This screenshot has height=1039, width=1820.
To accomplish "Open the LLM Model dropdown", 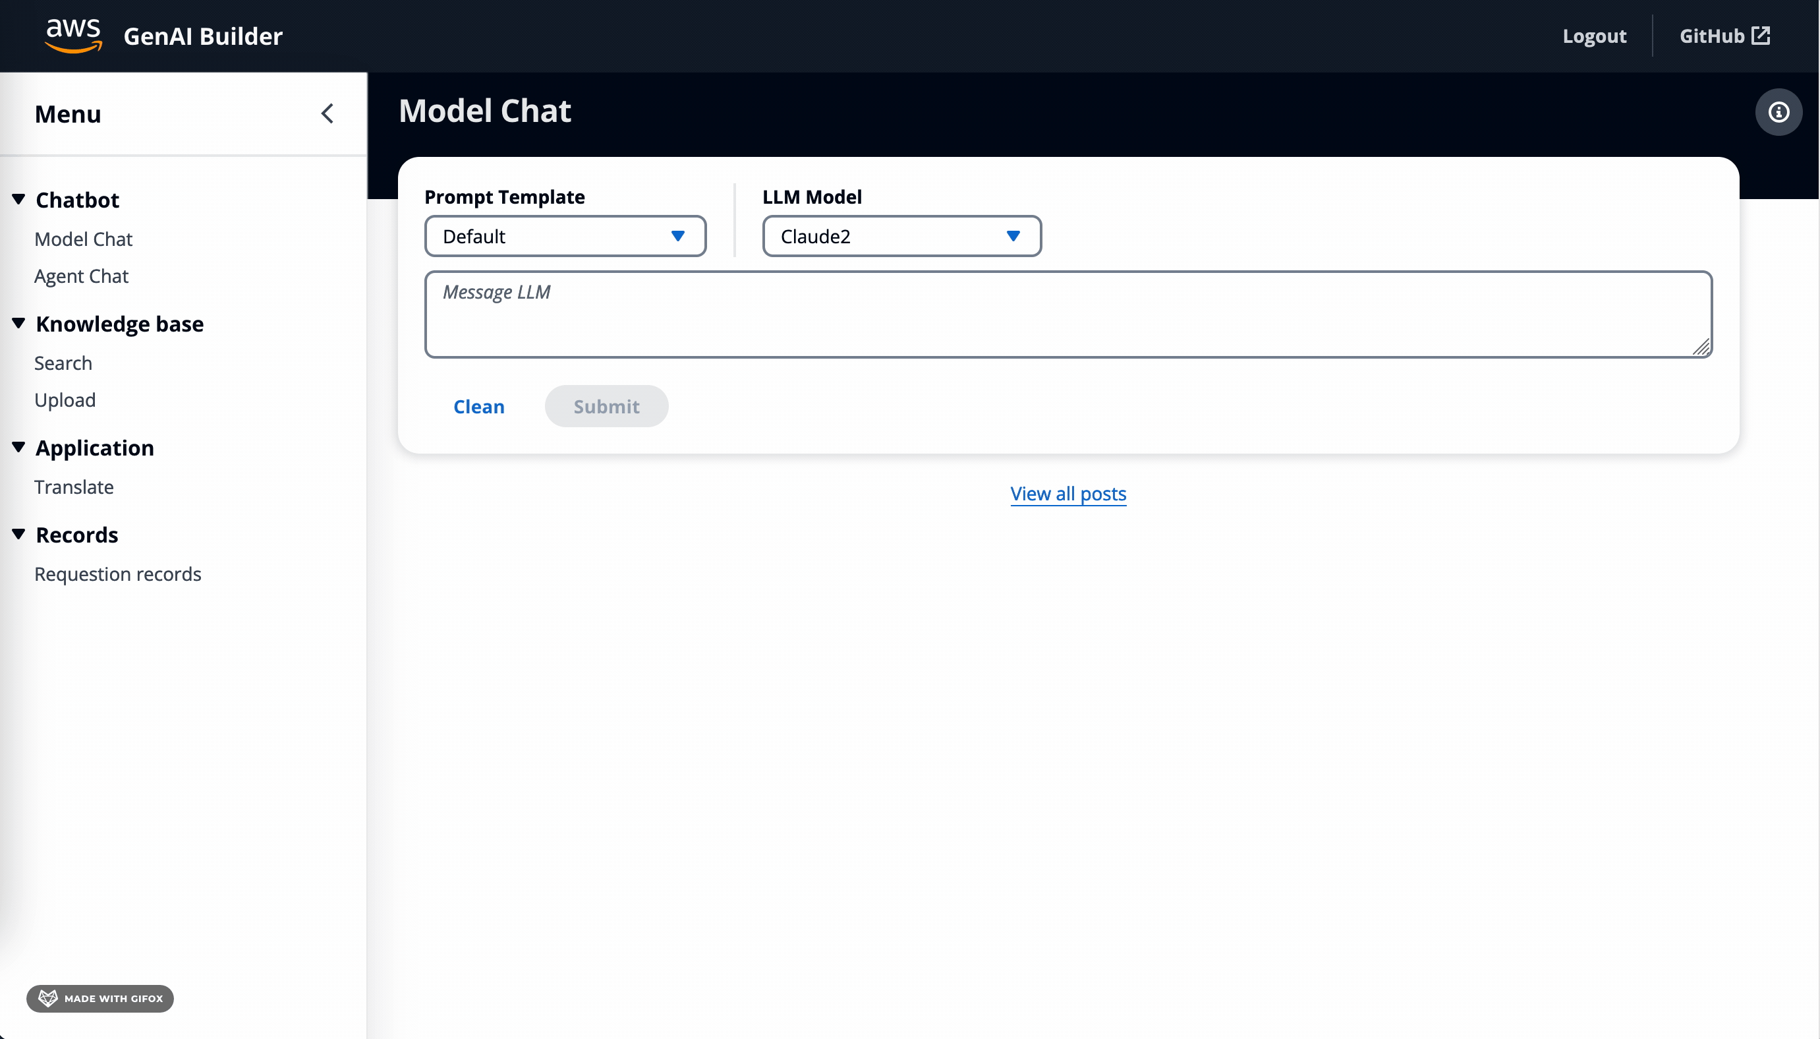I will coord(901,236).
